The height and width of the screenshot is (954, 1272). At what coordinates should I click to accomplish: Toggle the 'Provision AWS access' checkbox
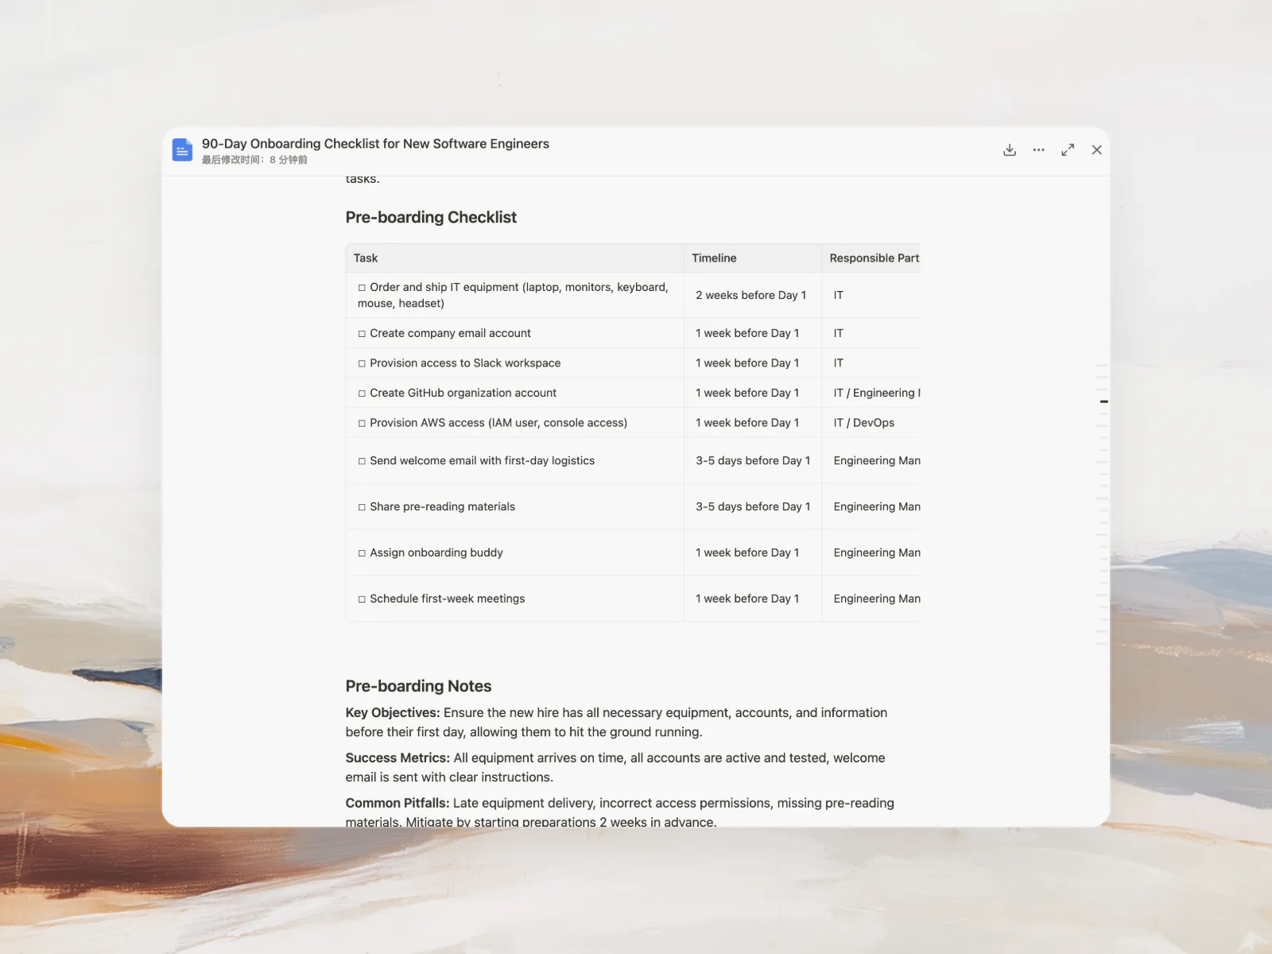click(x=362, y=423)
